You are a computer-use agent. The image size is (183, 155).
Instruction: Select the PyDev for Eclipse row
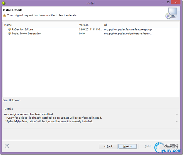(91, 29)
